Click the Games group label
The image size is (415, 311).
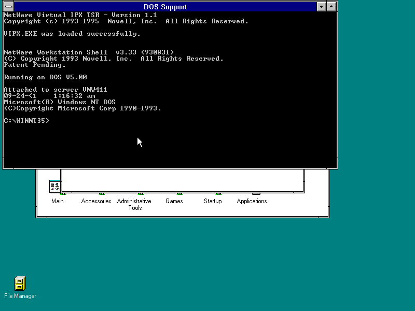click(174, 201)
